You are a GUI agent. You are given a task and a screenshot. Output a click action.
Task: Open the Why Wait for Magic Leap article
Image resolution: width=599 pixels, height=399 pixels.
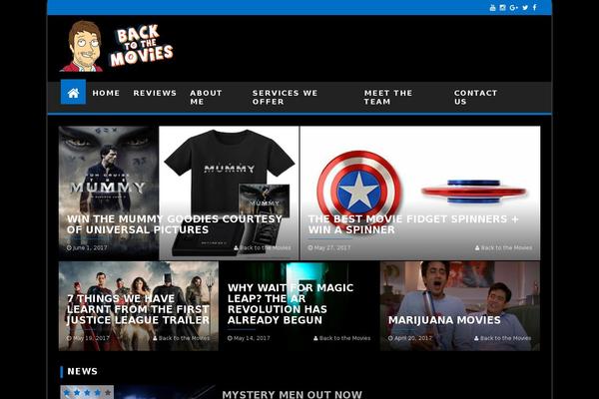point(291,304)
